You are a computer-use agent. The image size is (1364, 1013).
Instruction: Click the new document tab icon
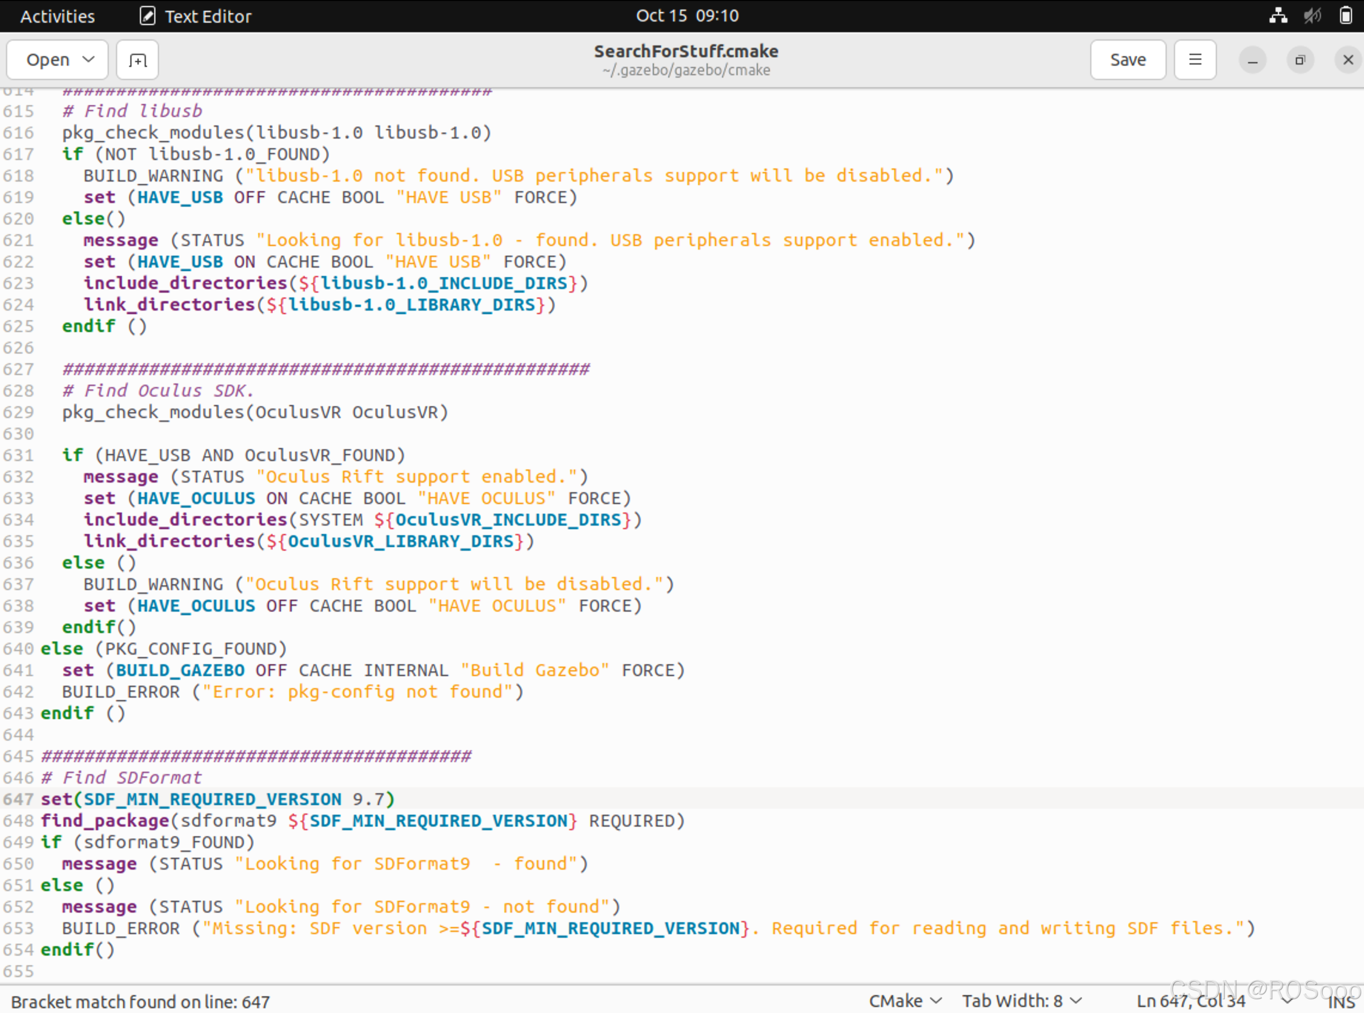[x=137, y=60]
